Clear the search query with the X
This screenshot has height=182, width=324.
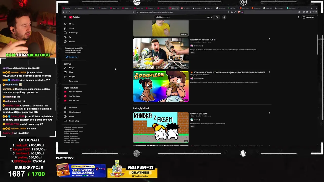(212, 17)
